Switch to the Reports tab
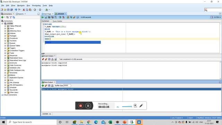Screen dimensions: 222x125 [20, 14]
